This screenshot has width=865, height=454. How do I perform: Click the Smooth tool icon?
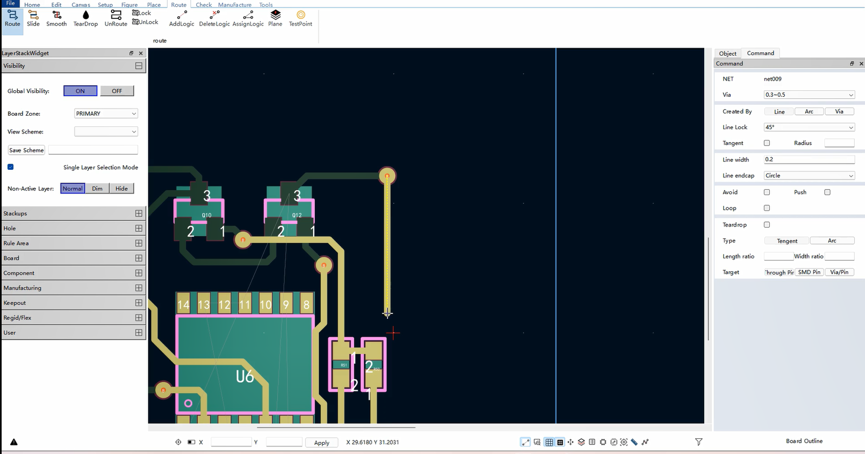tap(56, 18)
